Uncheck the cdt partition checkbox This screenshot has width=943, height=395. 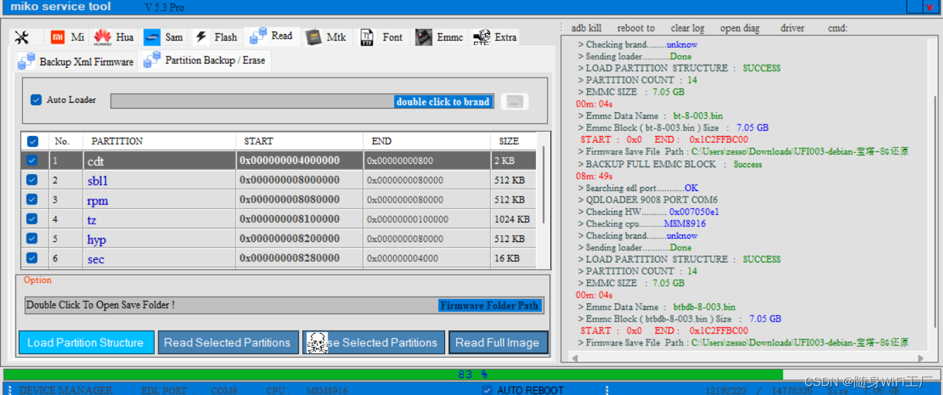point(32,160)
